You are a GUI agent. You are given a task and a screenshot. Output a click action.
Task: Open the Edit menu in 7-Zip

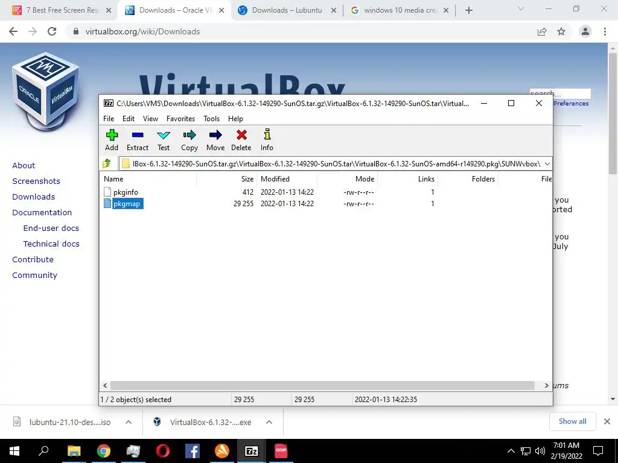point(129,119)
